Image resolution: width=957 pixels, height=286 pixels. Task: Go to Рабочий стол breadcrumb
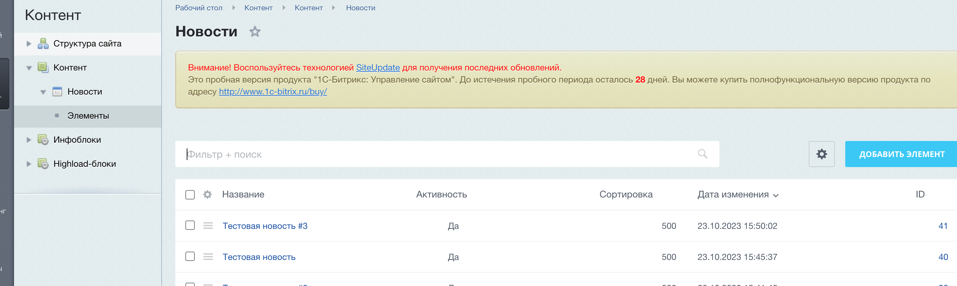click(199, 8)
